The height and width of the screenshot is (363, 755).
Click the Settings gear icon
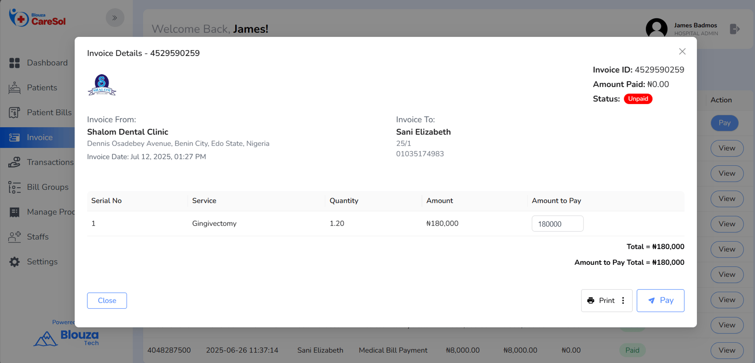(x=15, y=262)
